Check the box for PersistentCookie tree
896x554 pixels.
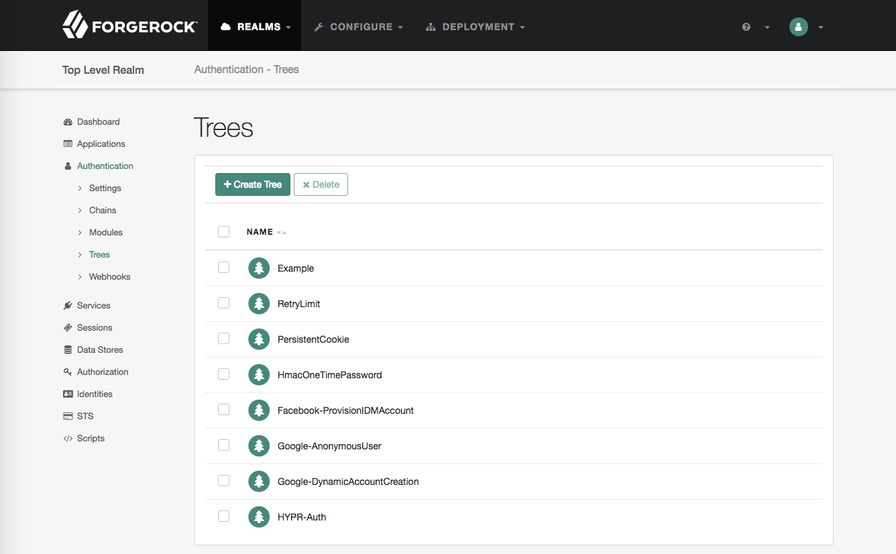click(224, 339)
